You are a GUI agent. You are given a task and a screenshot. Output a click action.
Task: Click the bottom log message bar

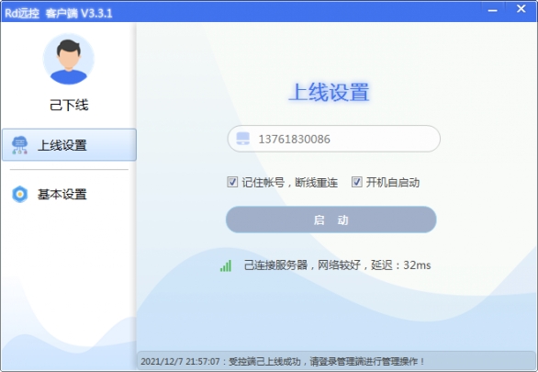pyautogui.click(x=337, y=361)
